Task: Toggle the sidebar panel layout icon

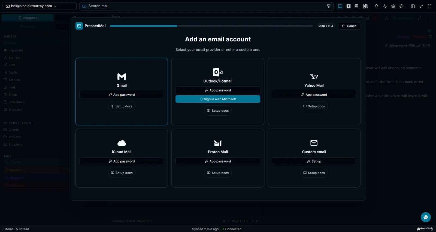Action: pos(413,6)
